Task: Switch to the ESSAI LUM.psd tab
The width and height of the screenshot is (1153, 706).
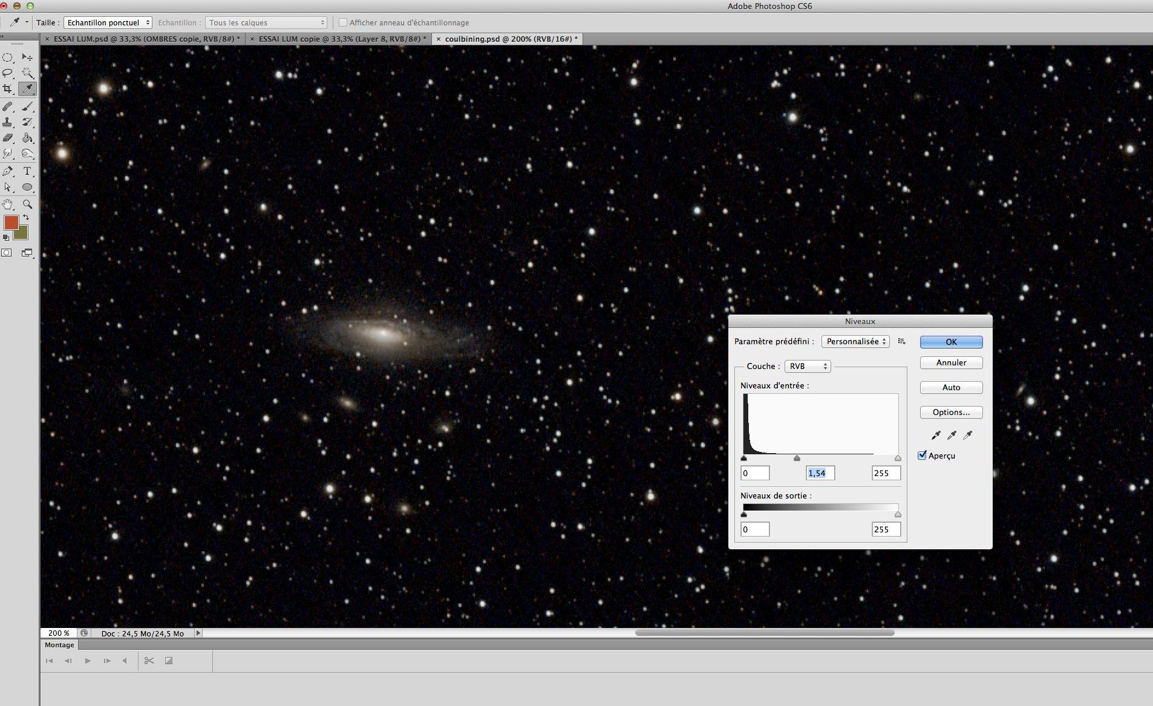Action: pos(147,39)
